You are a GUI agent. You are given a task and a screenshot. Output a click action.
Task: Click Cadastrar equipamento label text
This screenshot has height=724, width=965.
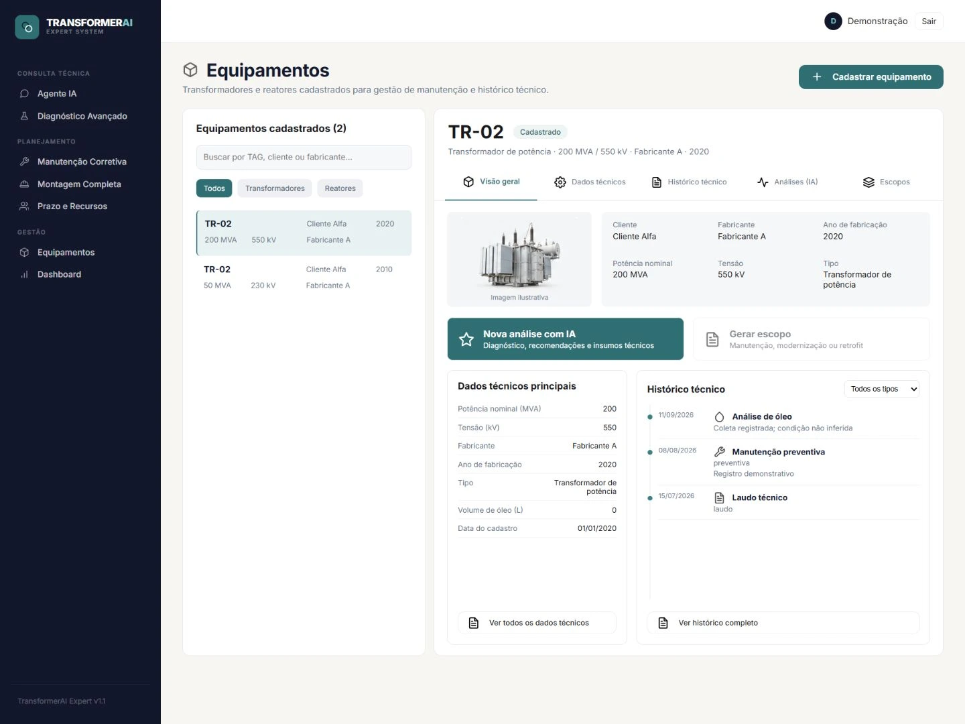[882, 77]
